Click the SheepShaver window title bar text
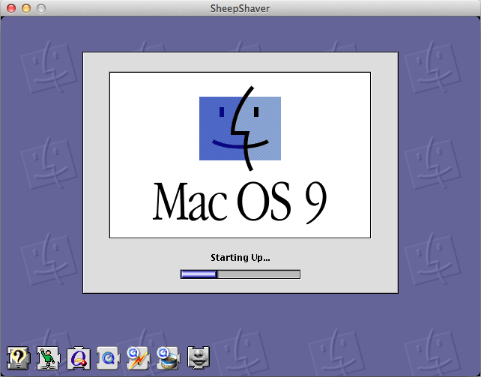The image size is (481, 377). pyautogui.click(x=240, y=8)
